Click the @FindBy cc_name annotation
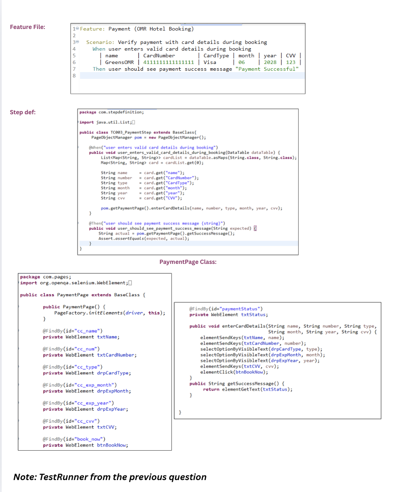This screenshot has width=397, height=492. point(72,331)
